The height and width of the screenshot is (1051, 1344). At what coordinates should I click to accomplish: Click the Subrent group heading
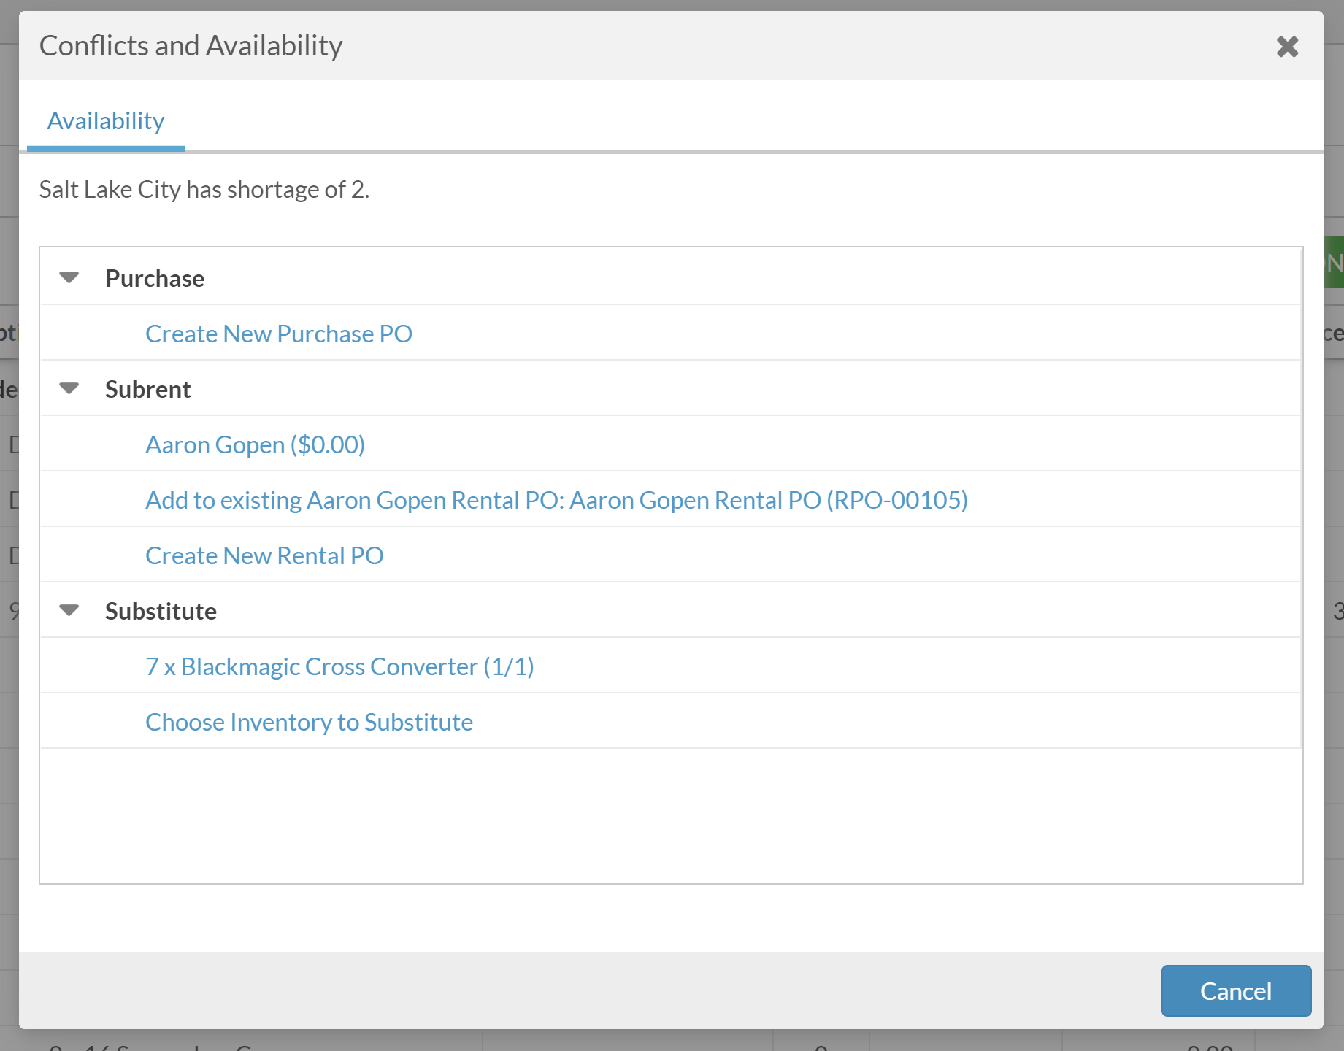(x=147, y=389)
